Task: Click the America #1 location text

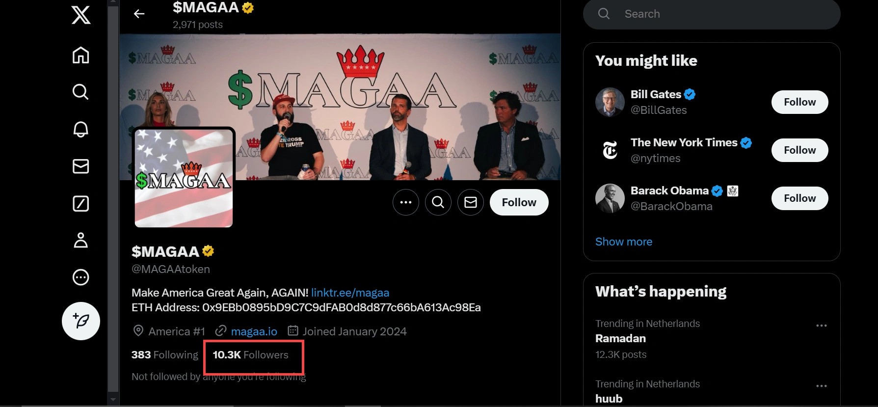Action: [177, 331]
